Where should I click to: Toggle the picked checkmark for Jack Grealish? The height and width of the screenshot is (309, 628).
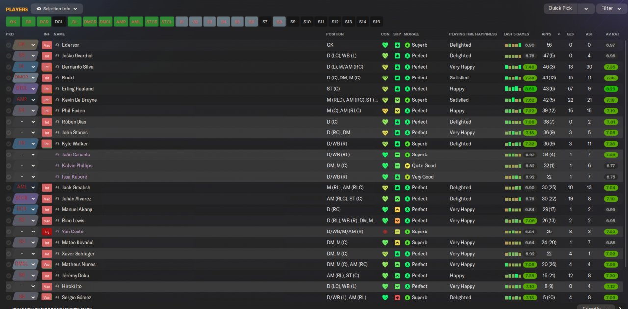click(x=9, y=188)
